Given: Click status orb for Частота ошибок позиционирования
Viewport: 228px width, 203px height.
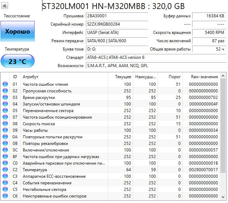Looking at the screenshot, I should coord(5,117).
